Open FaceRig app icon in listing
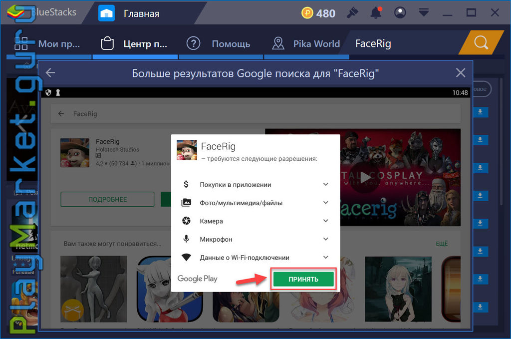Viewport: 511px width, 339px height. pyautogui.click(x=75, y=153)
